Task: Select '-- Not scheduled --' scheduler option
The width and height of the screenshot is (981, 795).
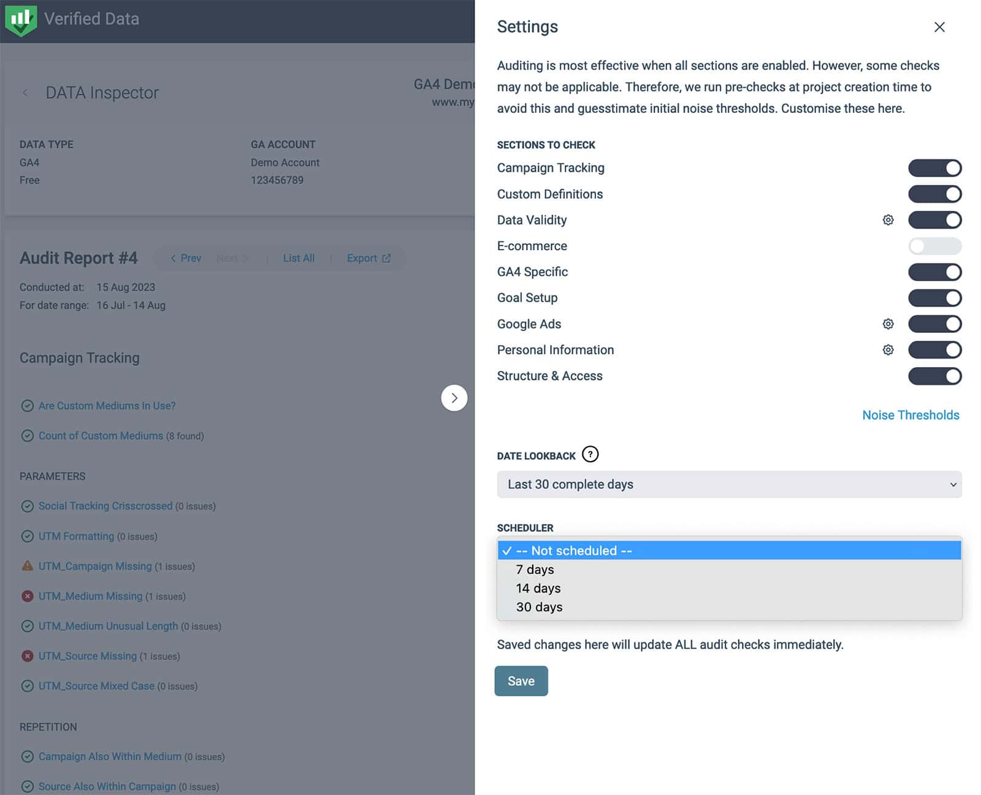Action: pyautogui.click(x=729, y=550)
